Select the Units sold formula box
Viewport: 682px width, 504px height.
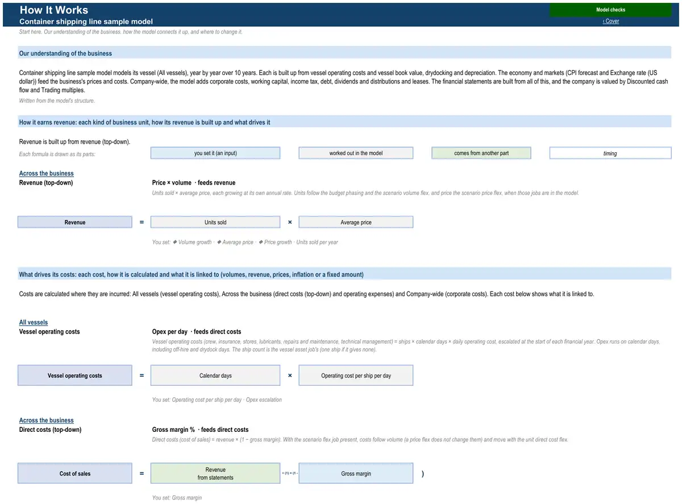[x=215, y=222]
